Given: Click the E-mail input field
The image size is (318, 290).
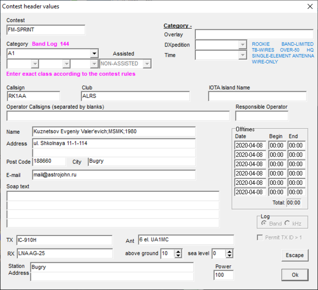Looking at the screenshot, I should click(x=114, y=175).
